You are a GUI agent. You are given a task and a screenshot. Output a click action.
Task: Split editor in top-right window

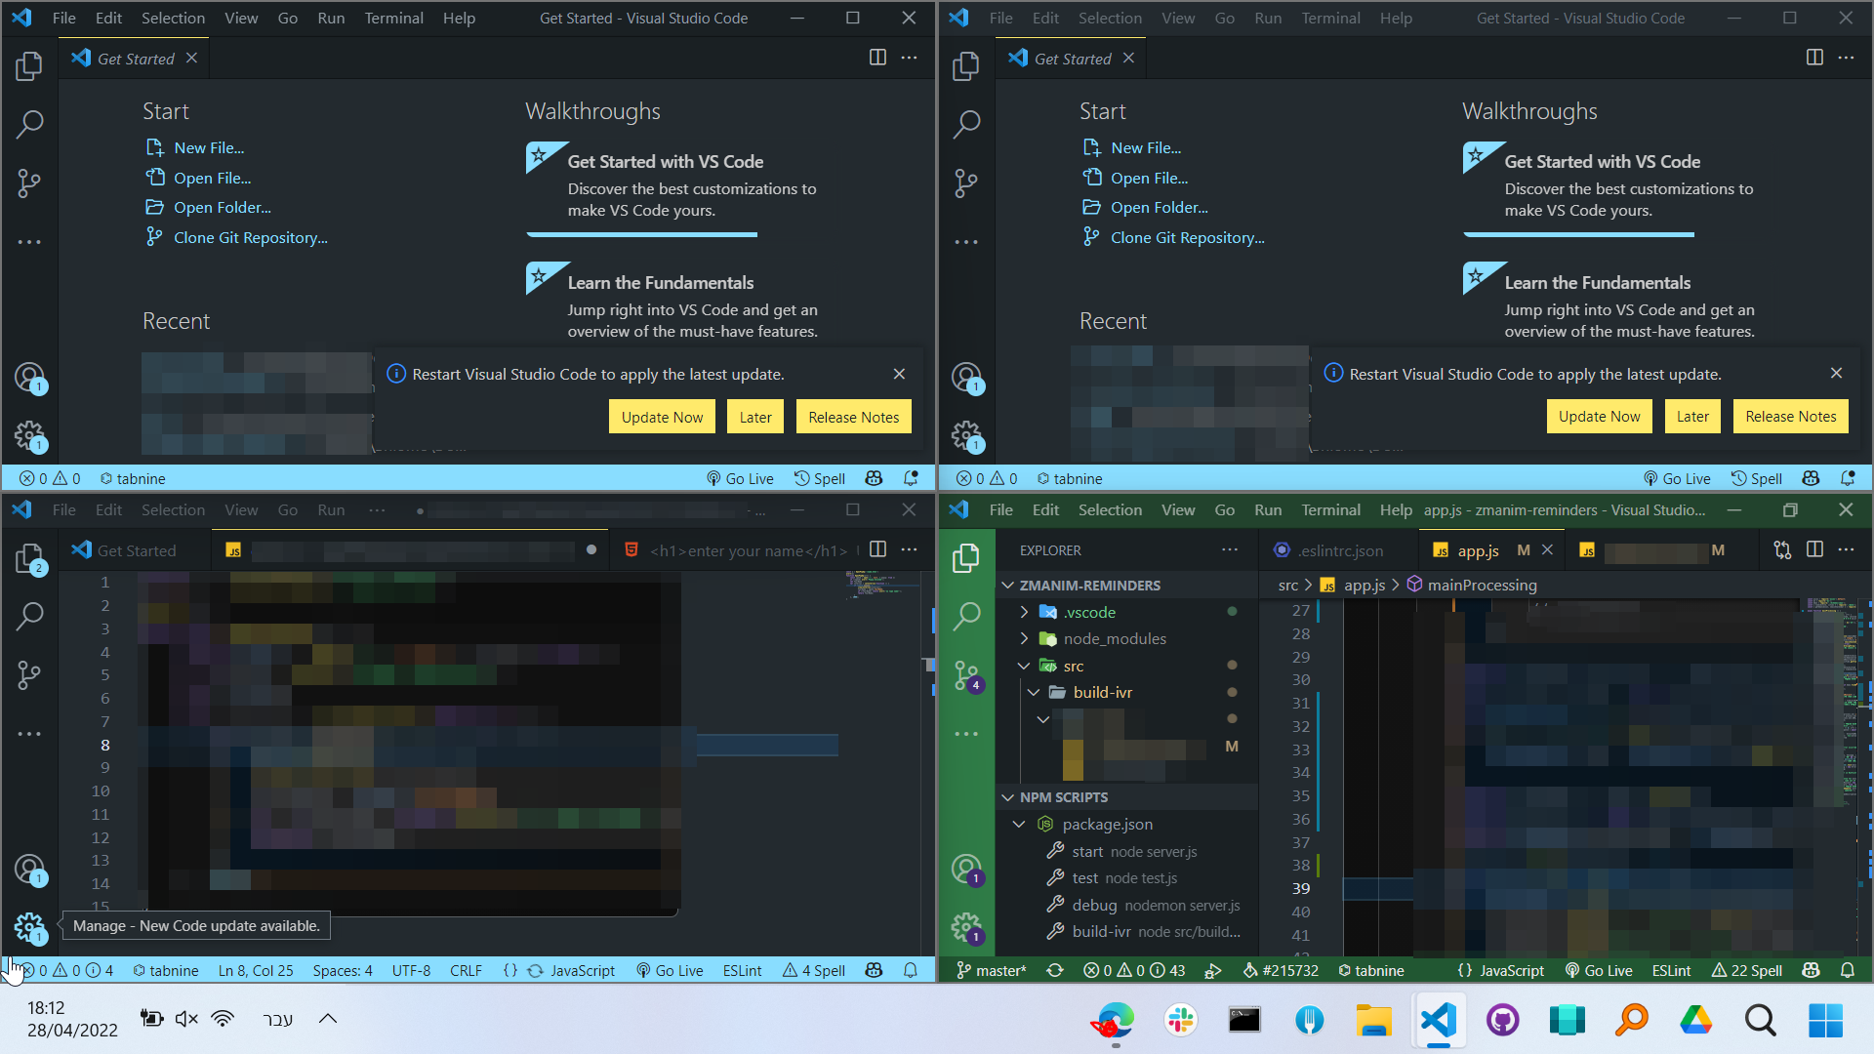click(1814, 58)
